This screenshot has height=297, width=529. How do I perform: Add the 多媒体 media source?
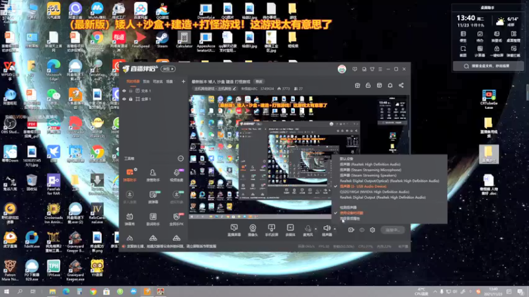290,230
